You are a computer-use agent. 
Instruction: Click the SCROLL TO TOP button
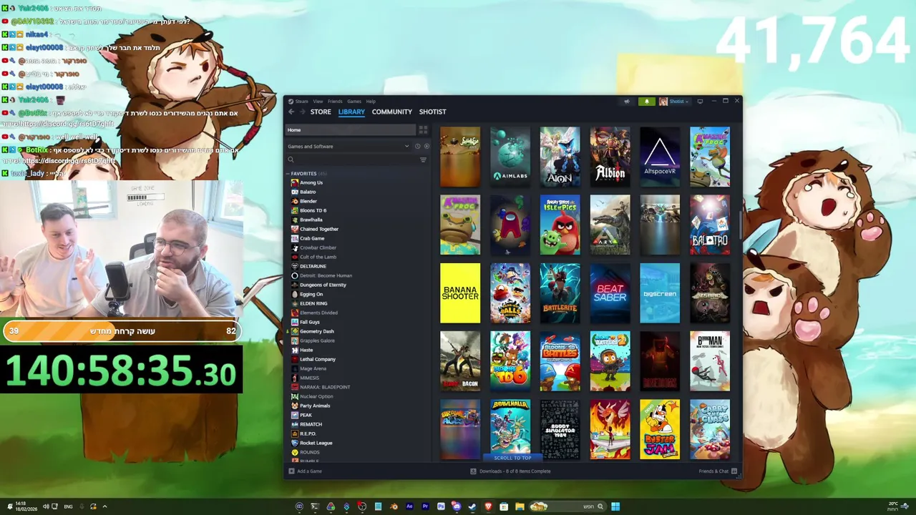(x=512, y=458)
